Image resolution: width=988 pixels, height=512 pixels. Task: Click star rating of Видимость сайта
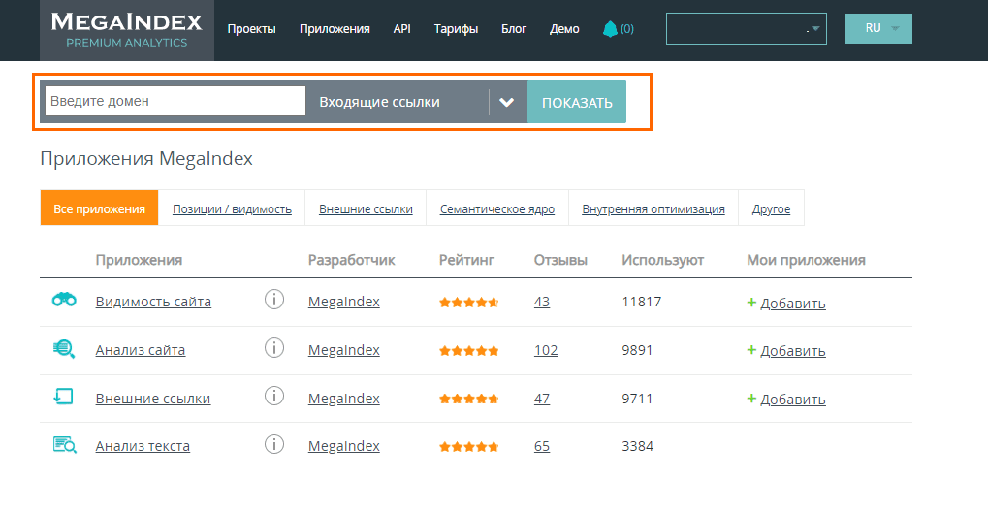tap(469, 302)
